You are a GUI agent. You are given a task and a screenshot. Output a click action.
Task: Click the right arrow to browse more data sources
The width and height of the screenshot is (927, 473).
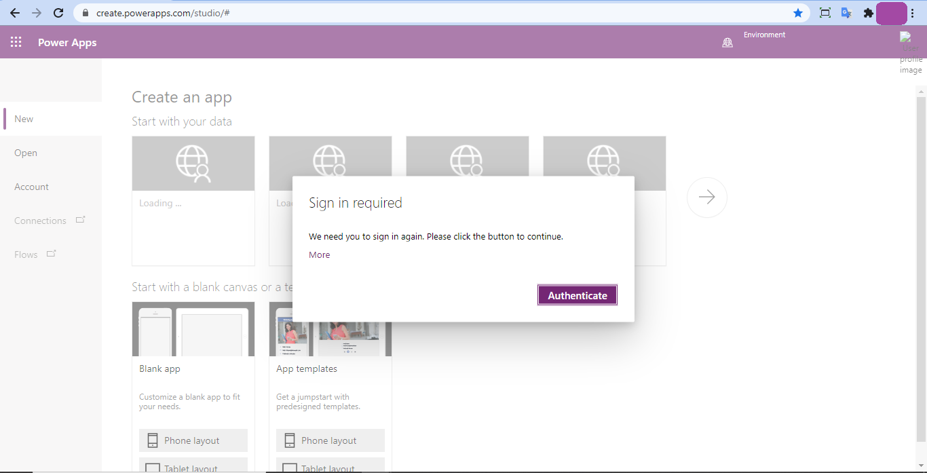point(706,197)
